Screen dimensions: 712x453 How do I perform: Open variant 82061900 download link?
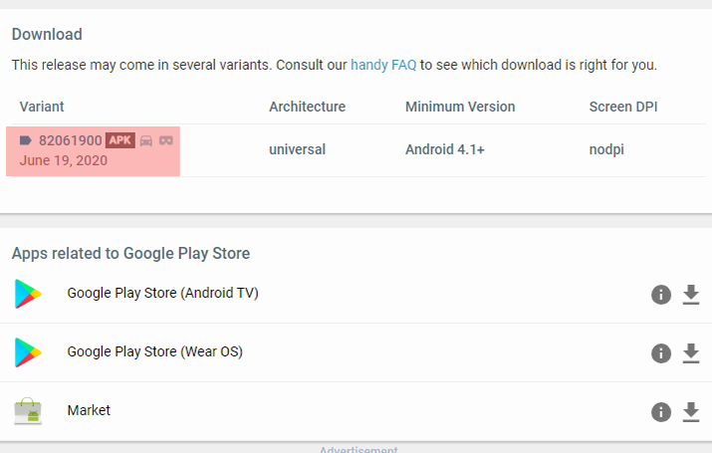(71, 140)
